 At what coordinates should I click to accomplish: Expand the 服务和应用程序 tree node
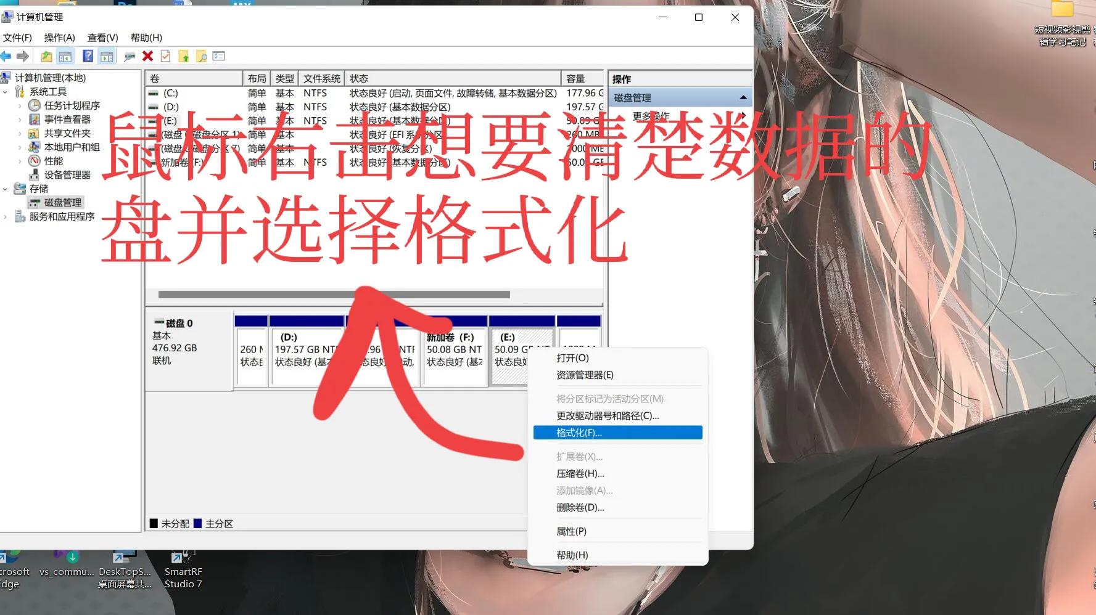pos(5,216)
